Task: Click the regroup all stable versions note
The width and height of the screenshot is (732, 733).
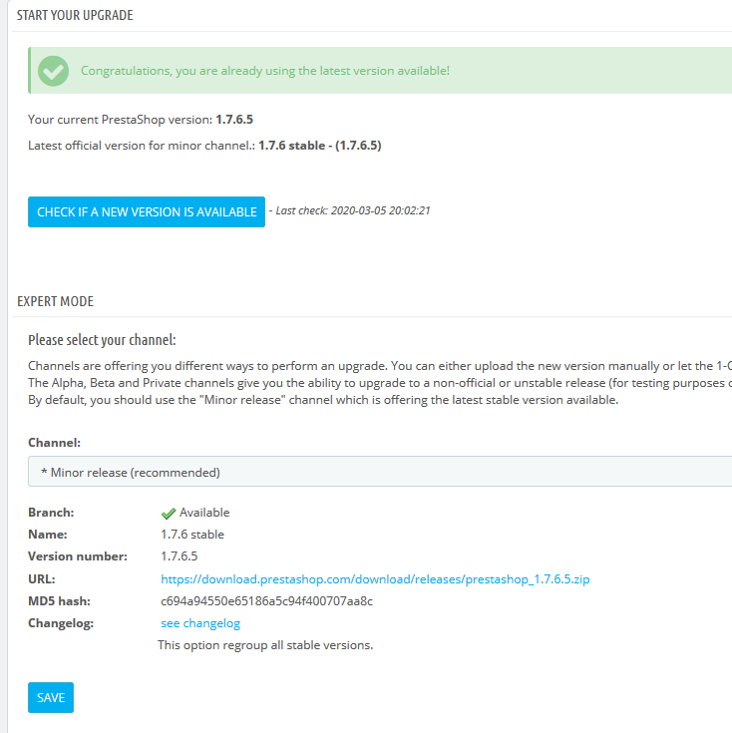Action: tap(265, 645)
